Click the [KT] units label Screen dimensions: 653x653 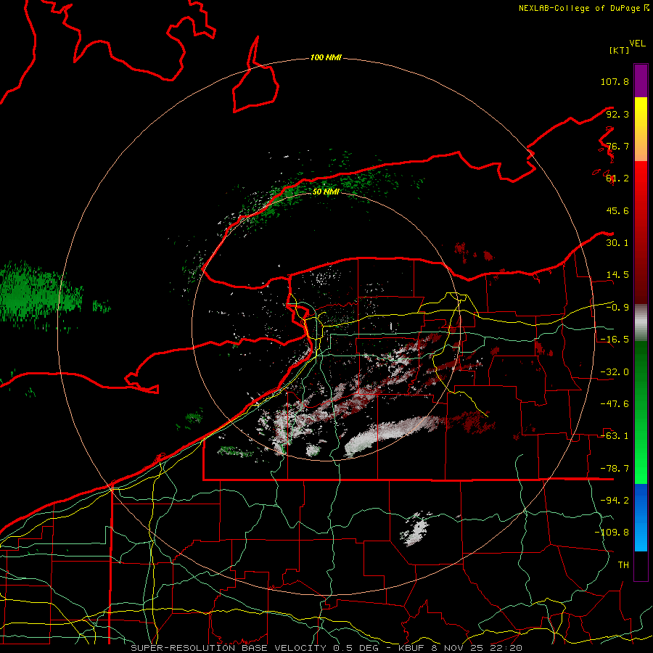pos(620,50)
